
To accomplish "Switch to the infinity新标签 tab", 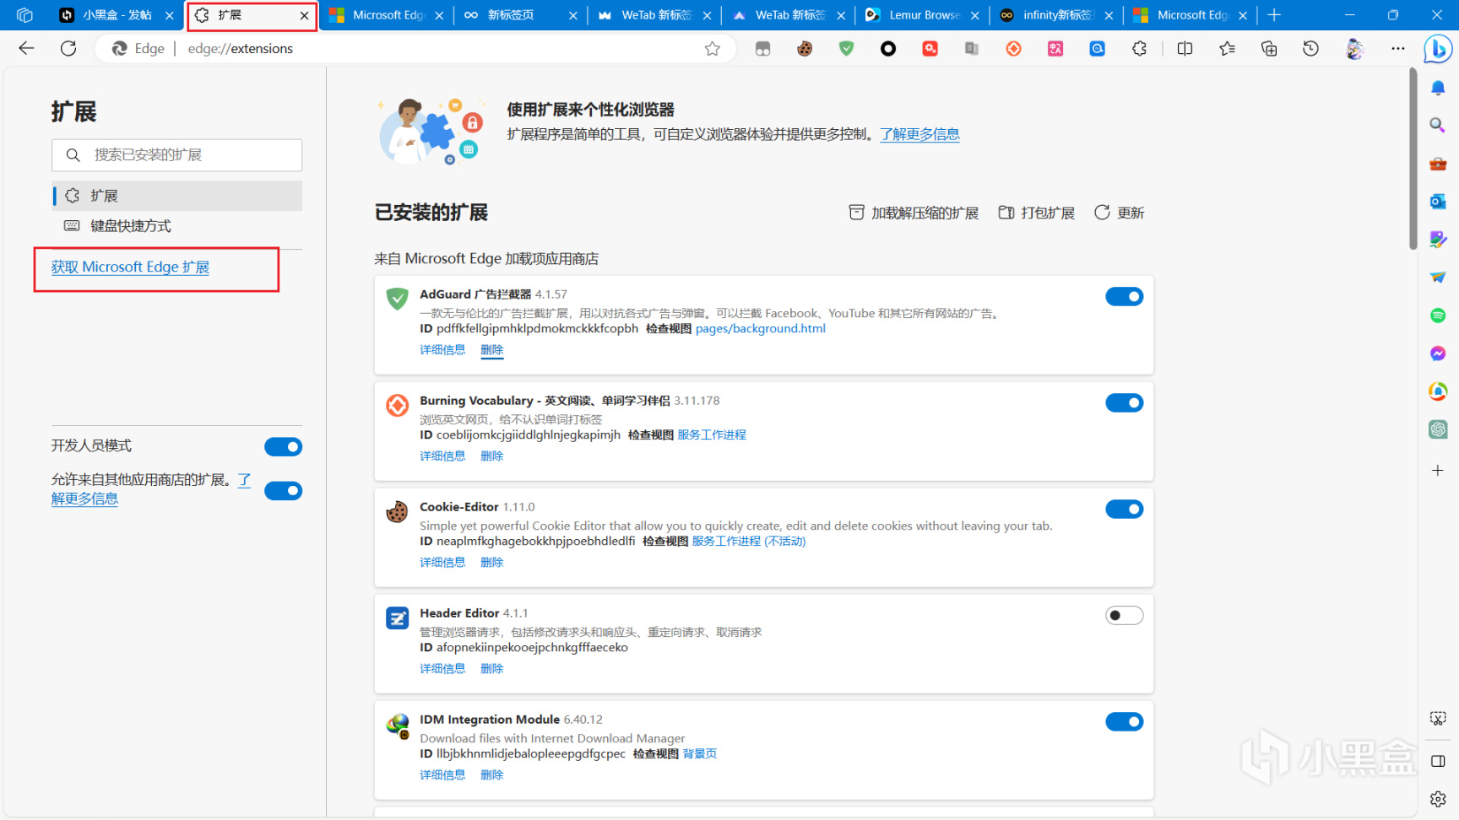I will 1057,15.
